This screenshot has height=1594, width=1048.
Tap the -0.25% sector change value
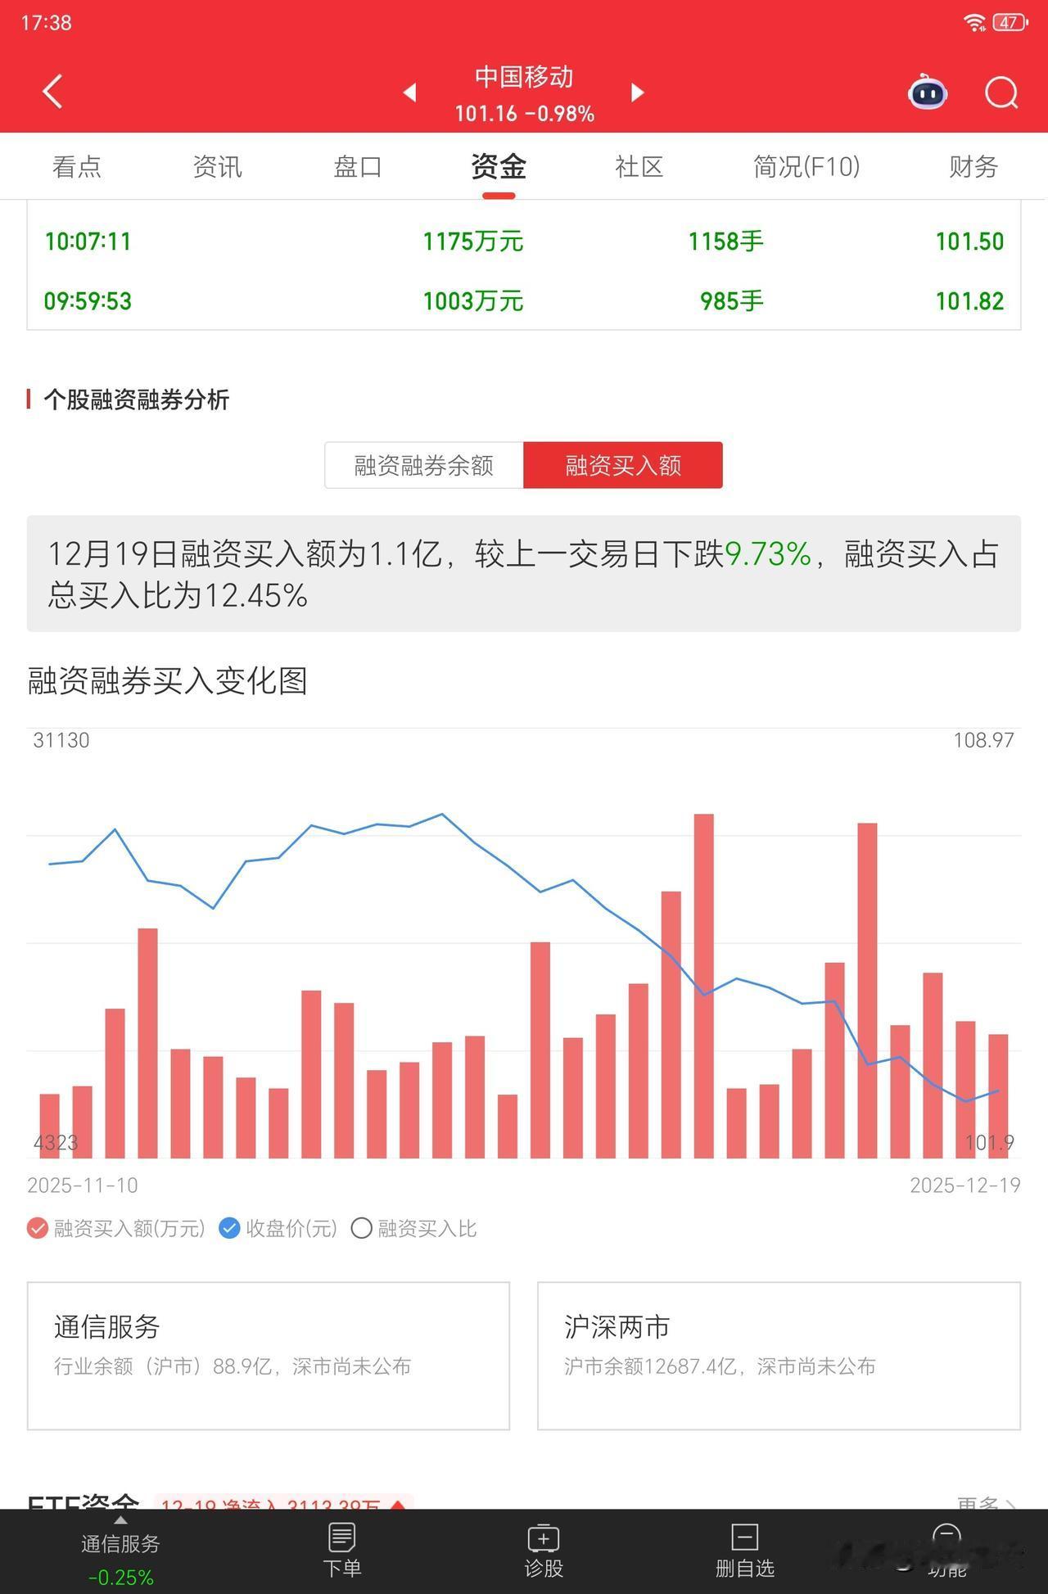[x=120, y=1577]
